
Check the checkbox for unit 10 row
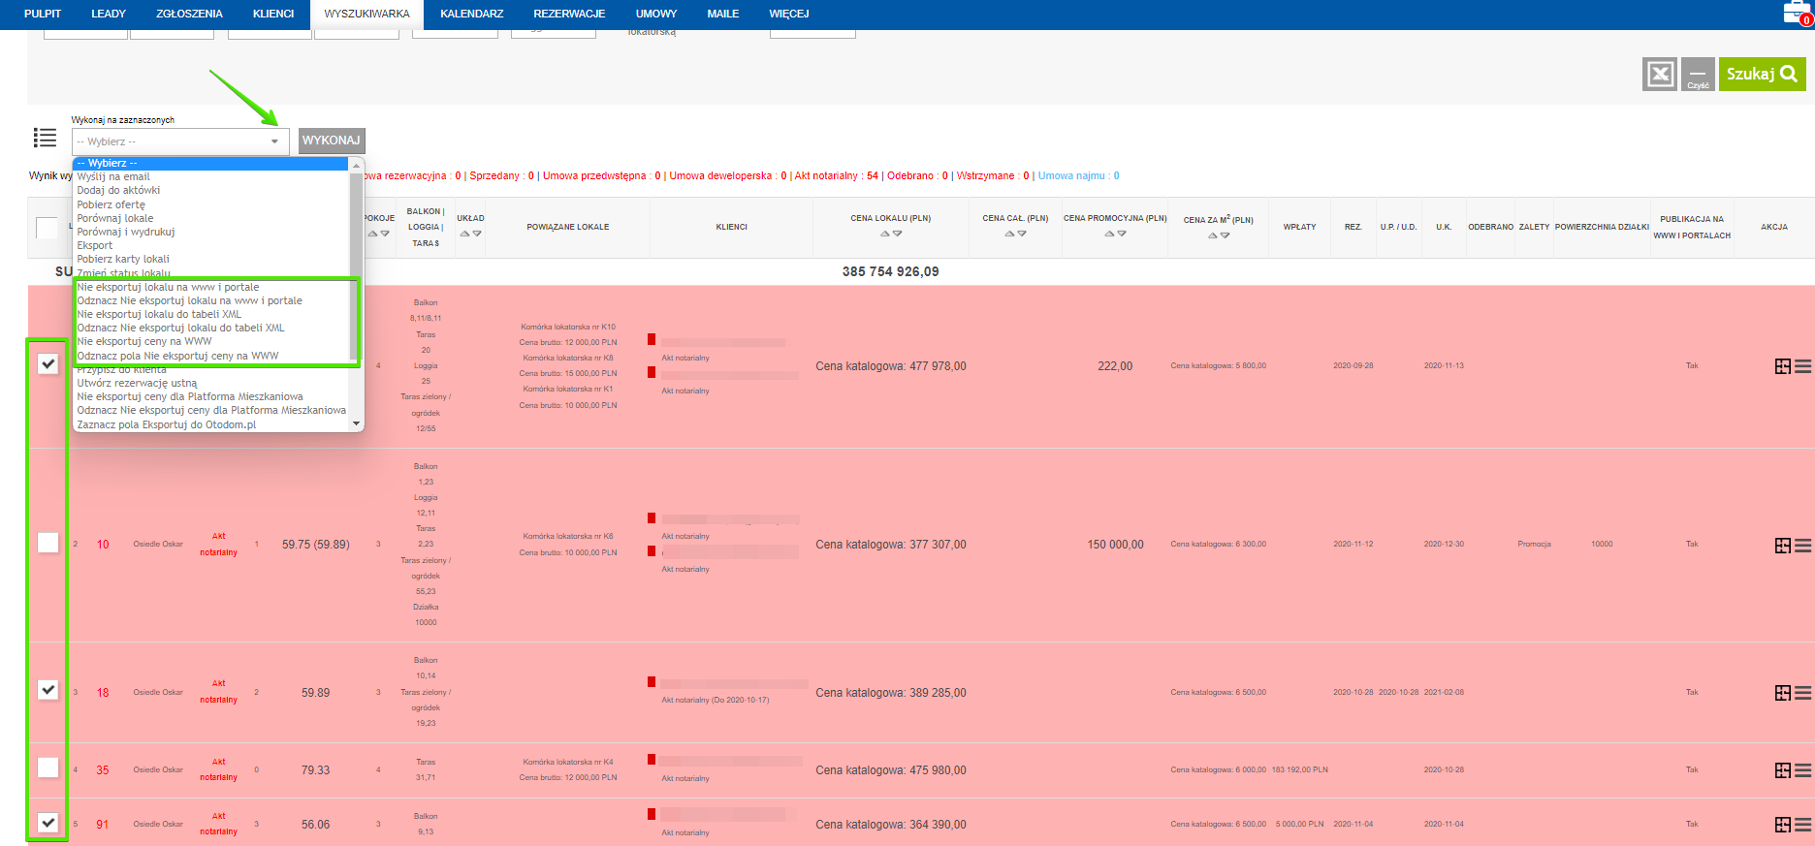[48, 543]
